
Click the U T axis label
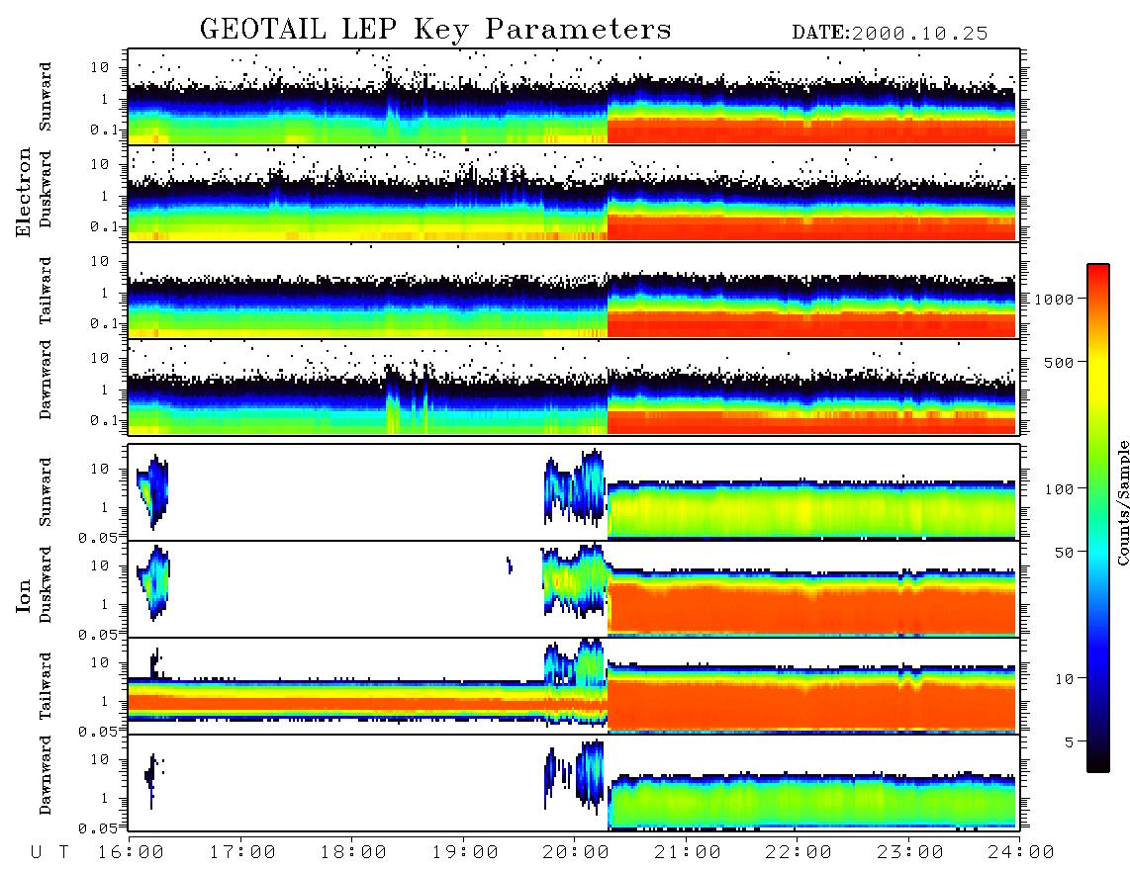[49, 853]
